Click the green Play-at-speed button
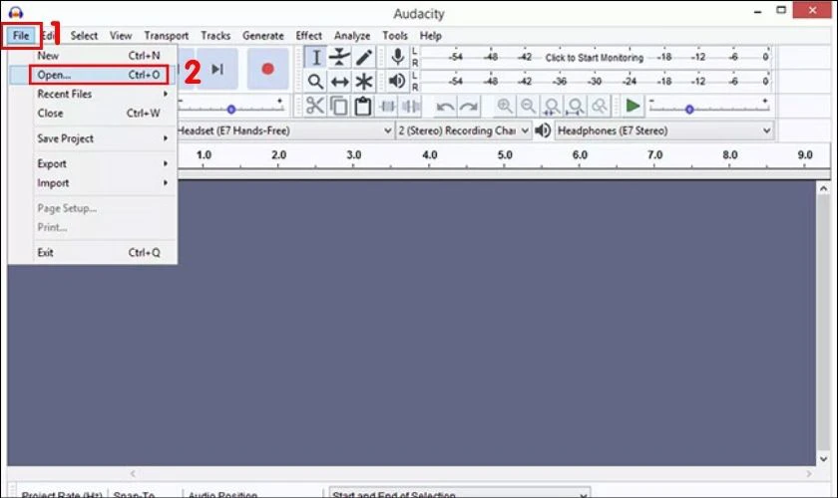The image size is (838, 498). (x=632, y=106)
